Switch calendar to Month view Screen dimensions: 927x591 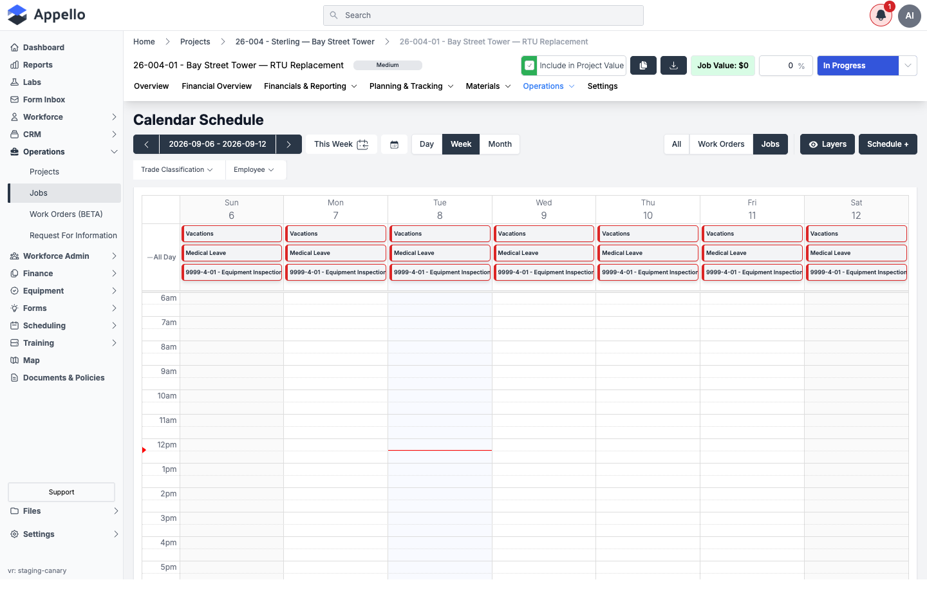point(500,144)
